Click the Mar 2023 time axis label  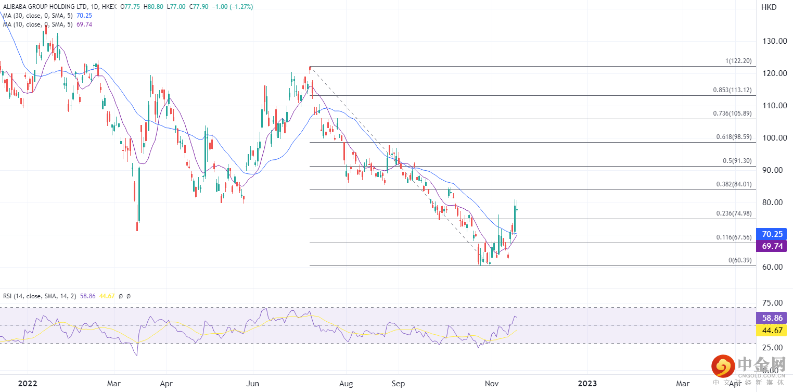click(682, 384)
